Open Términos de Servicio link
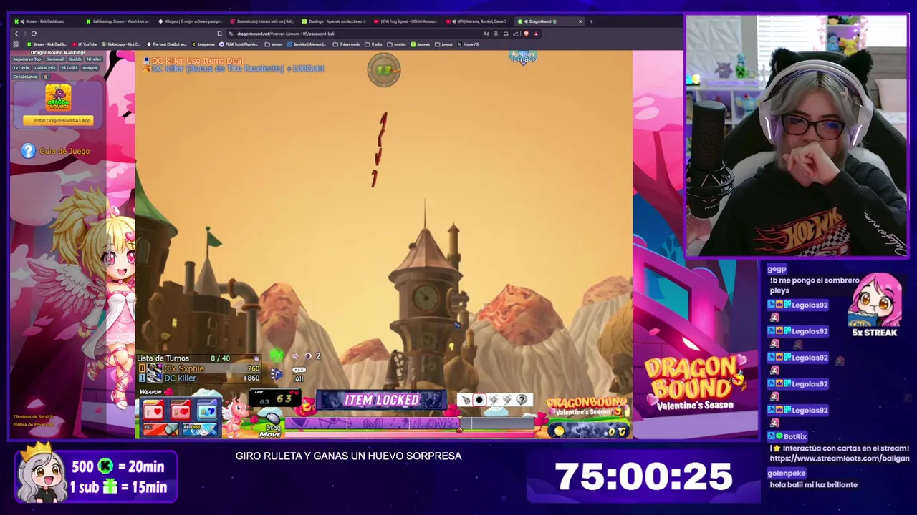 point(33,417)
